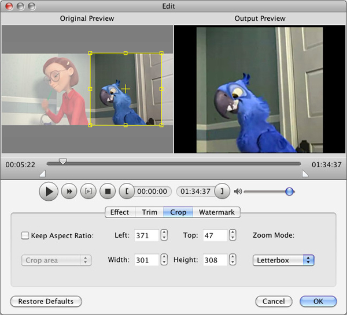Image resolution: width=347 pixels, height=315 pixels.
Task: Click the Cancel button
Action: (274, 301)
